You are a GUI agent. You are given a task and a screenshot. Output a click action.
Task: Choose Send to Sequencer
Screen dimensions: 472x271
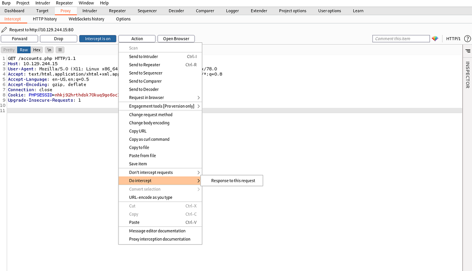(160, 73)
